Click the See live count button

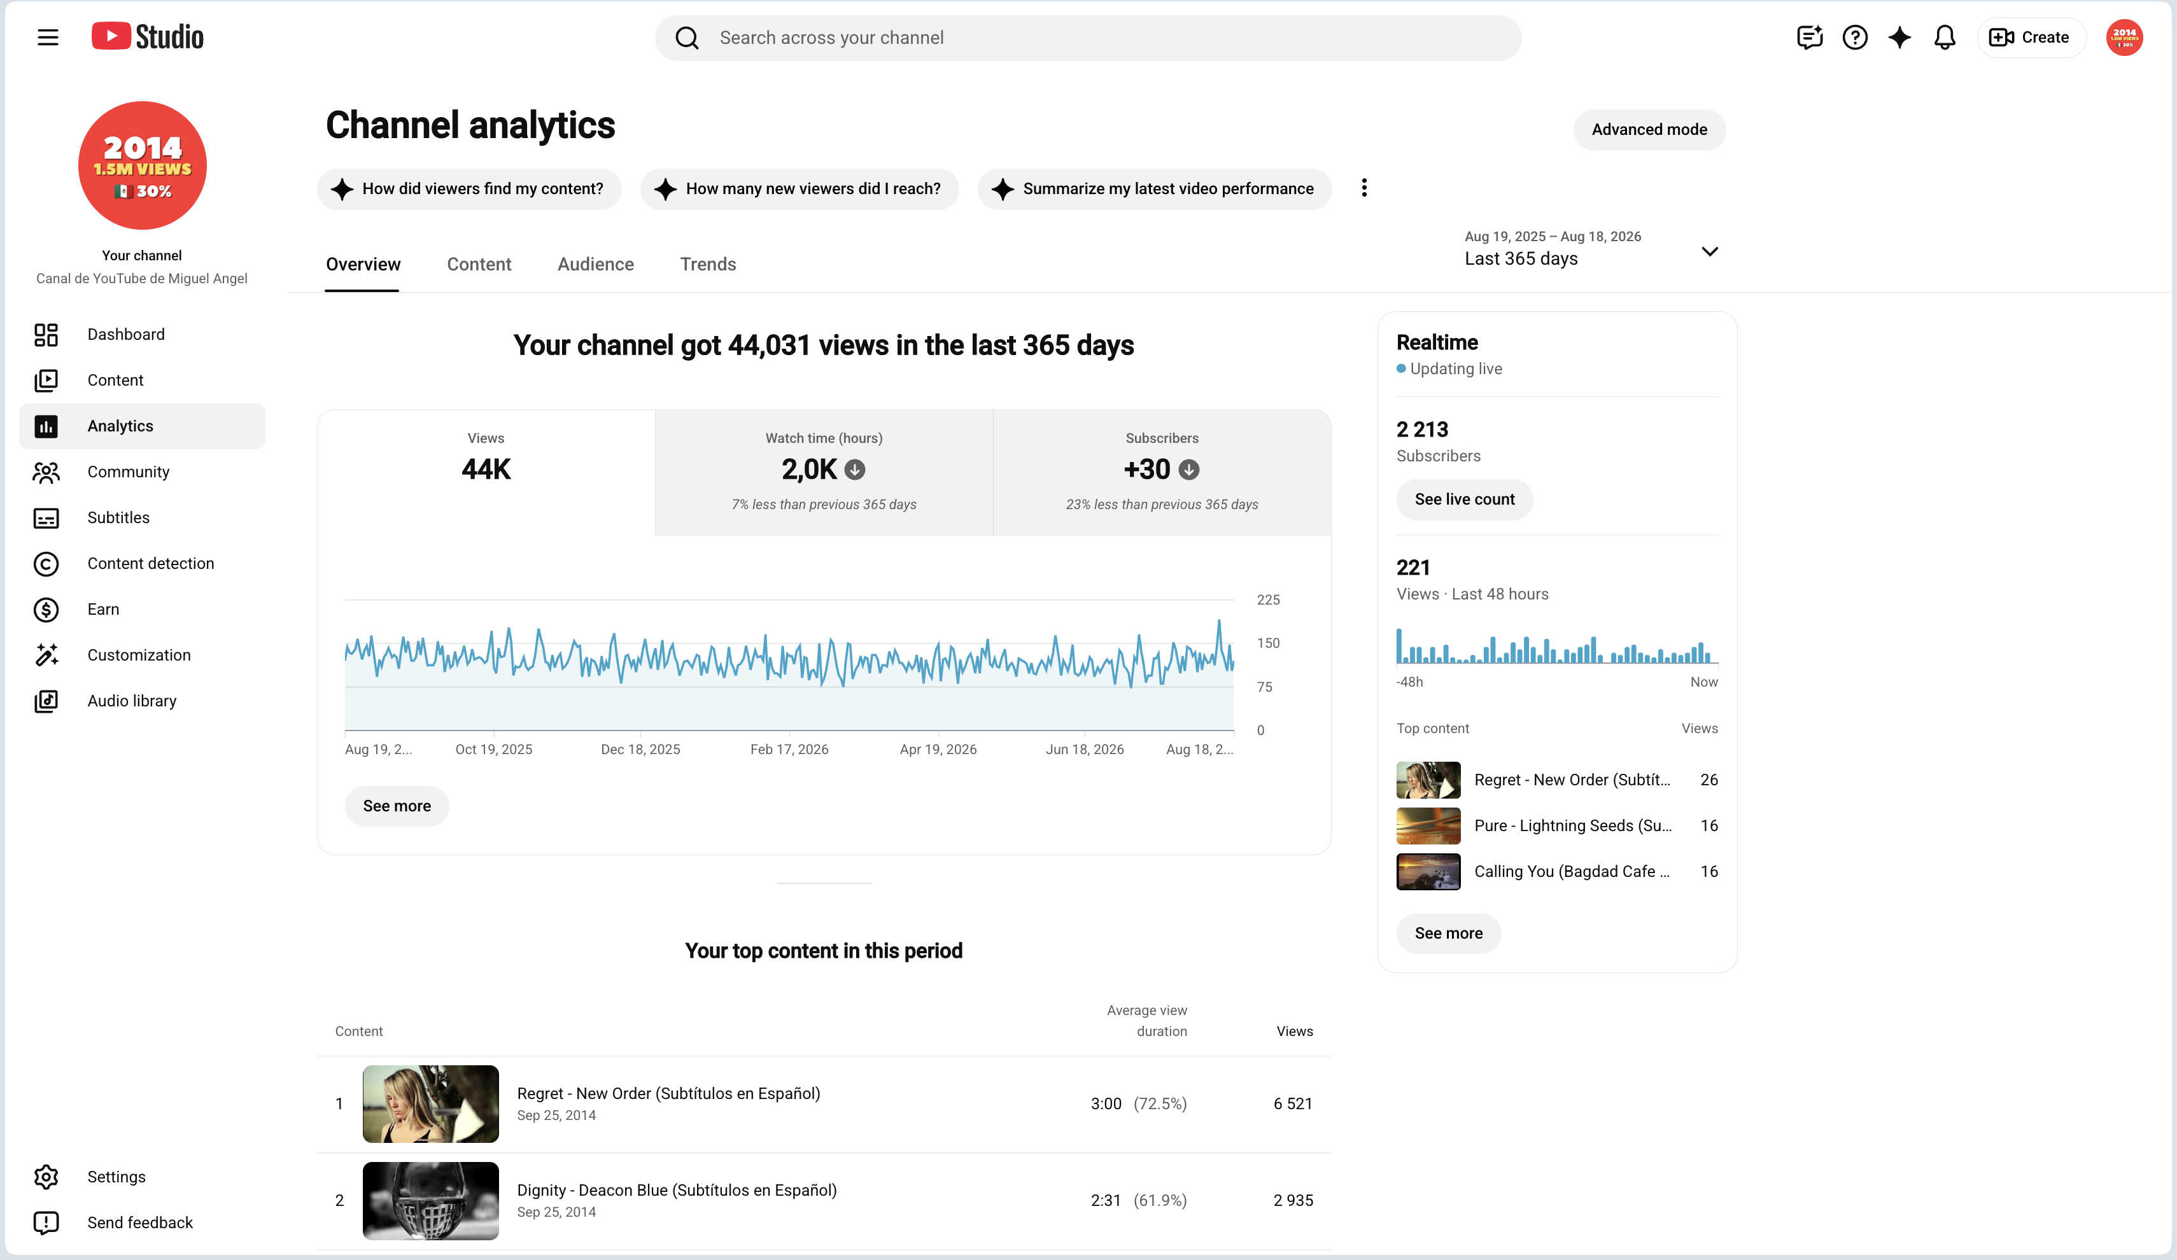[1463, 499]
